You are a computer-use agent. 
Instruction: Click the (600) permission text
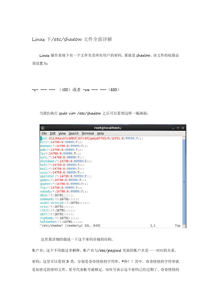point(114,89)
